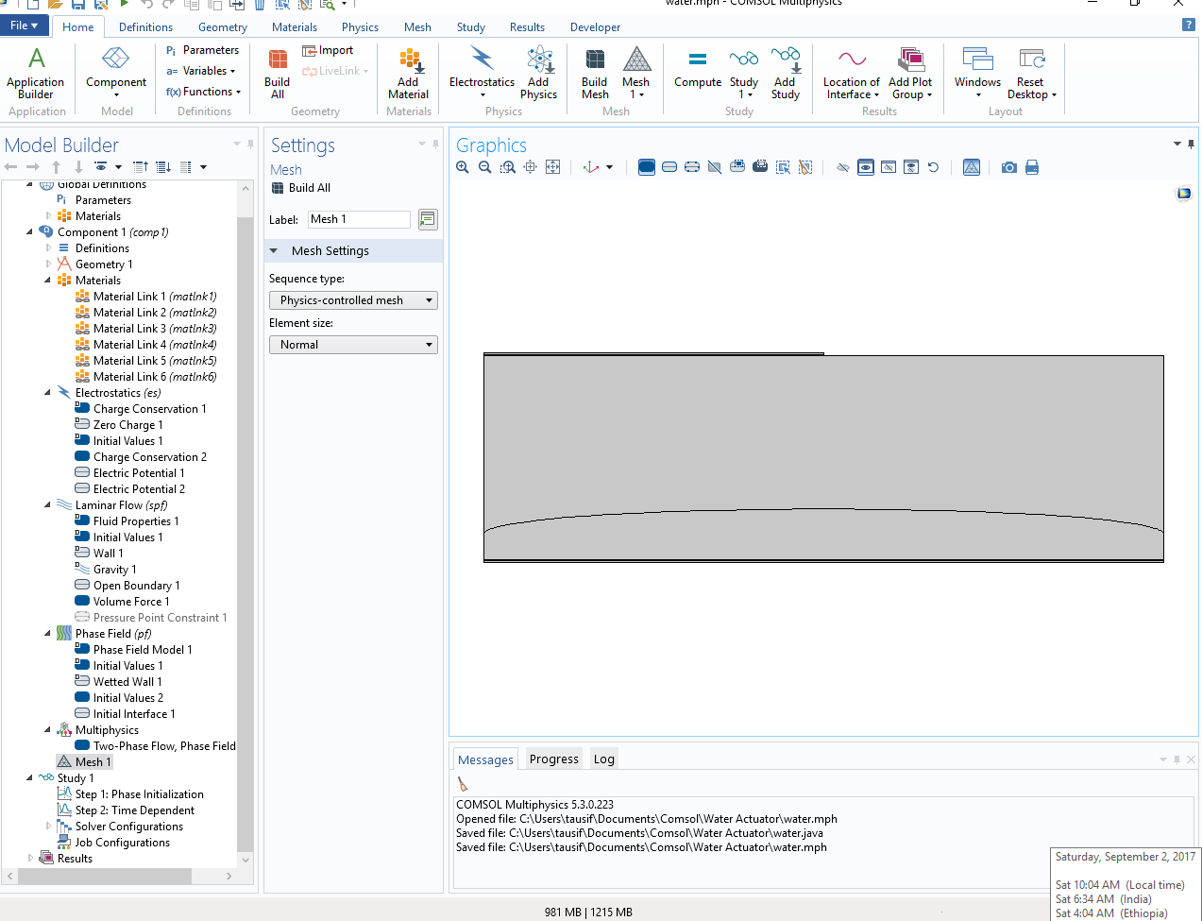The height and width of the screenshot is (921, 1202).
Task: Click the Mesh Label text field
Action: pos(359,219)
